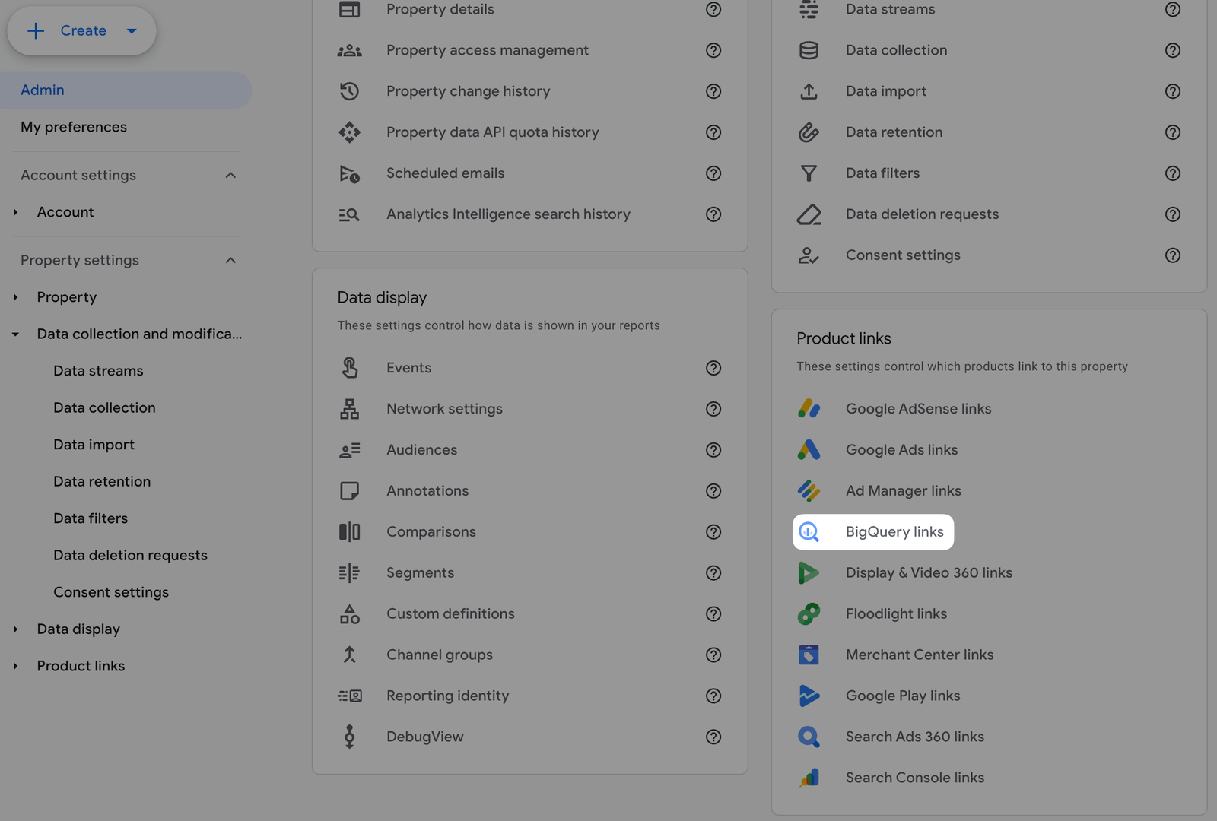The image size is (1217, 821).
Task: Click the Property access management people icon
Action: coord(349,50)
